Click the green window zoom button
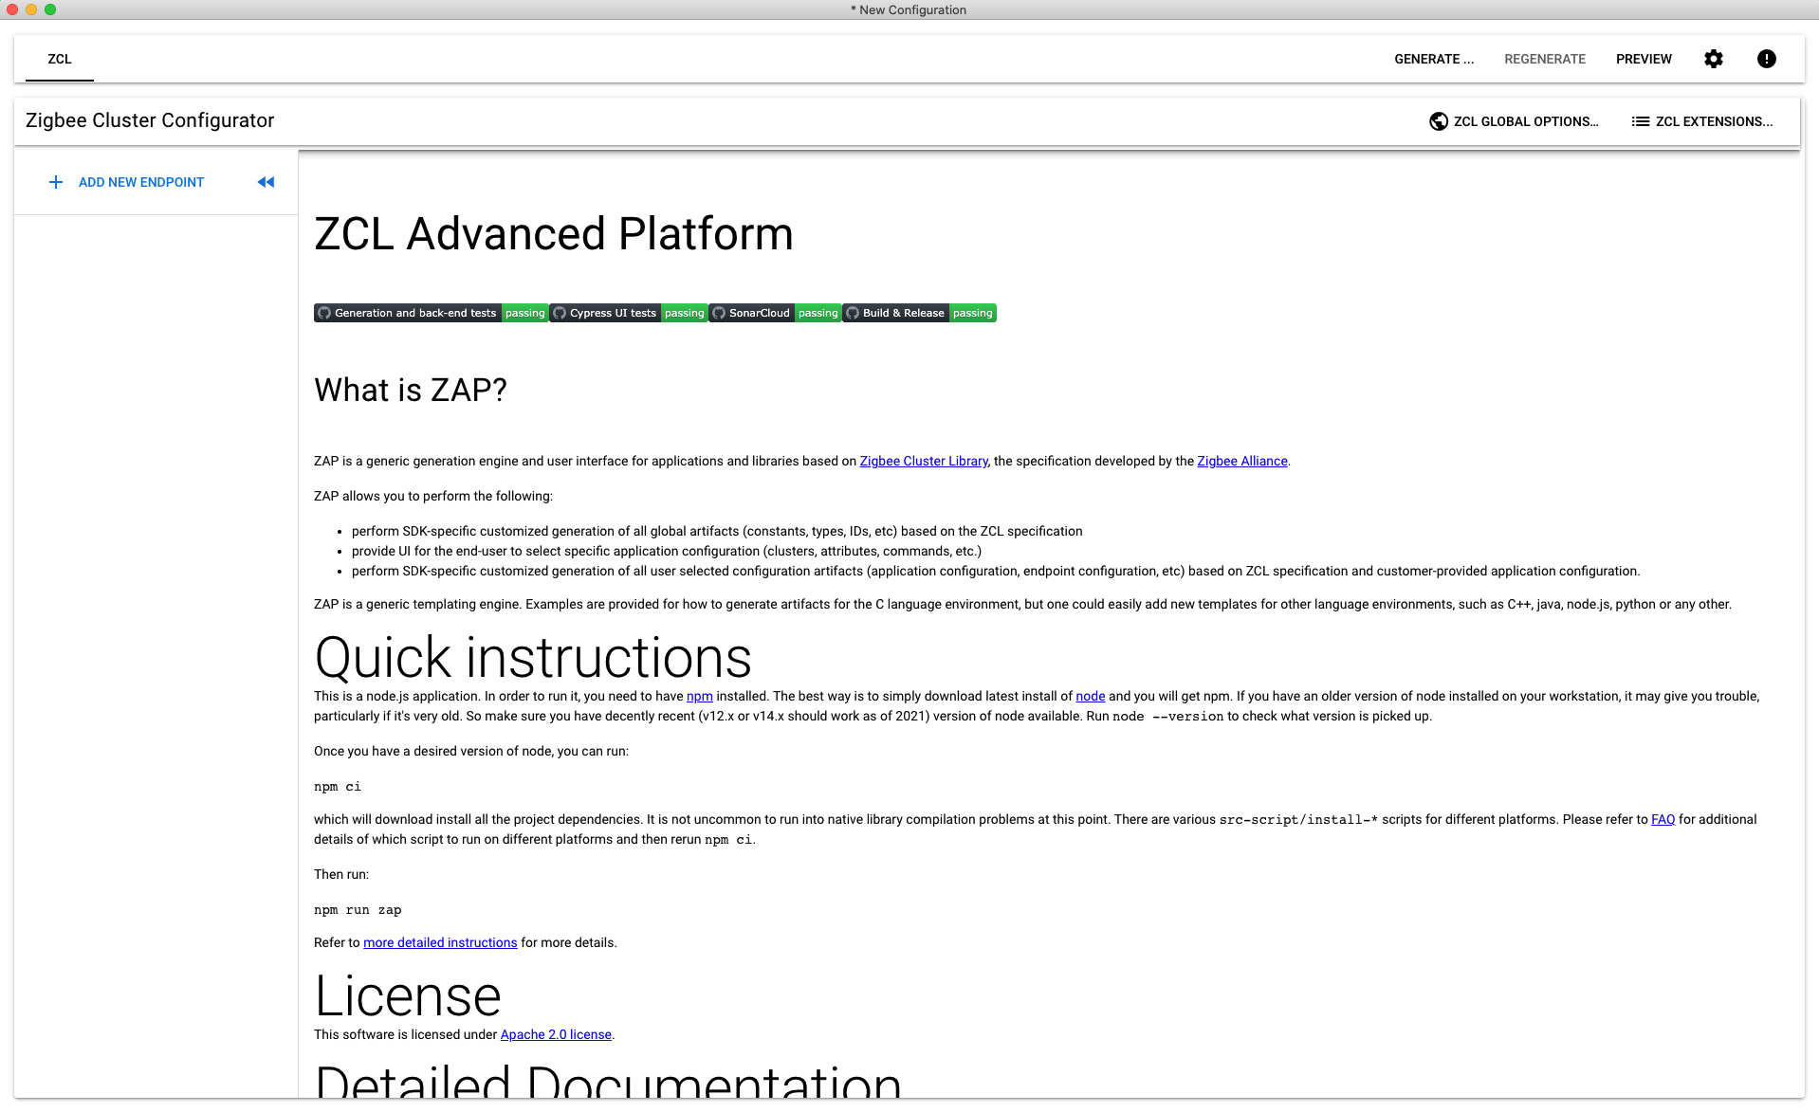Viewport: 1819px width, 1112px height. point(50,9)
